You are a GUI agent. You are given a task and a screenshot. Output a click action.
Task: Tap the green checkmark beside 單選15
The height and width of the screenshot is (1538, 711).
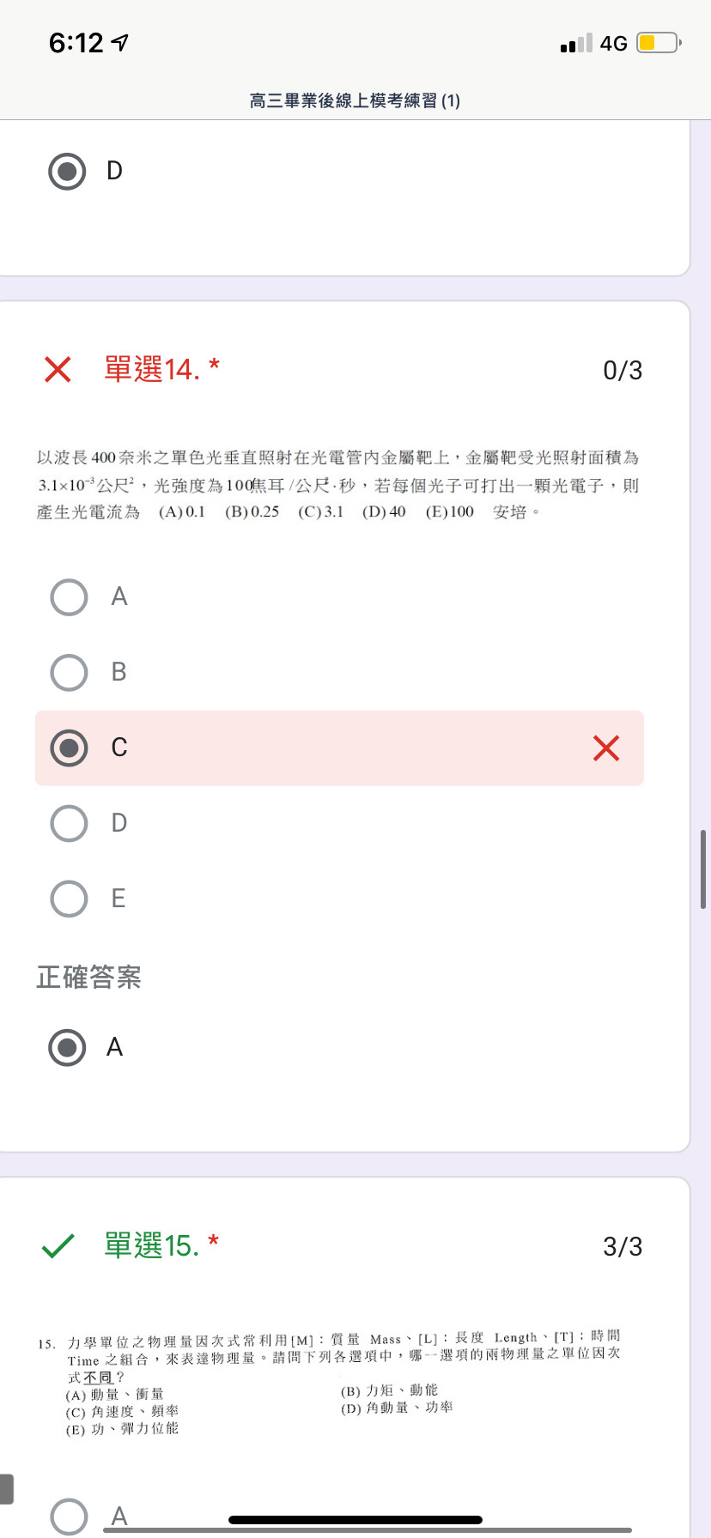point(58,1245)
